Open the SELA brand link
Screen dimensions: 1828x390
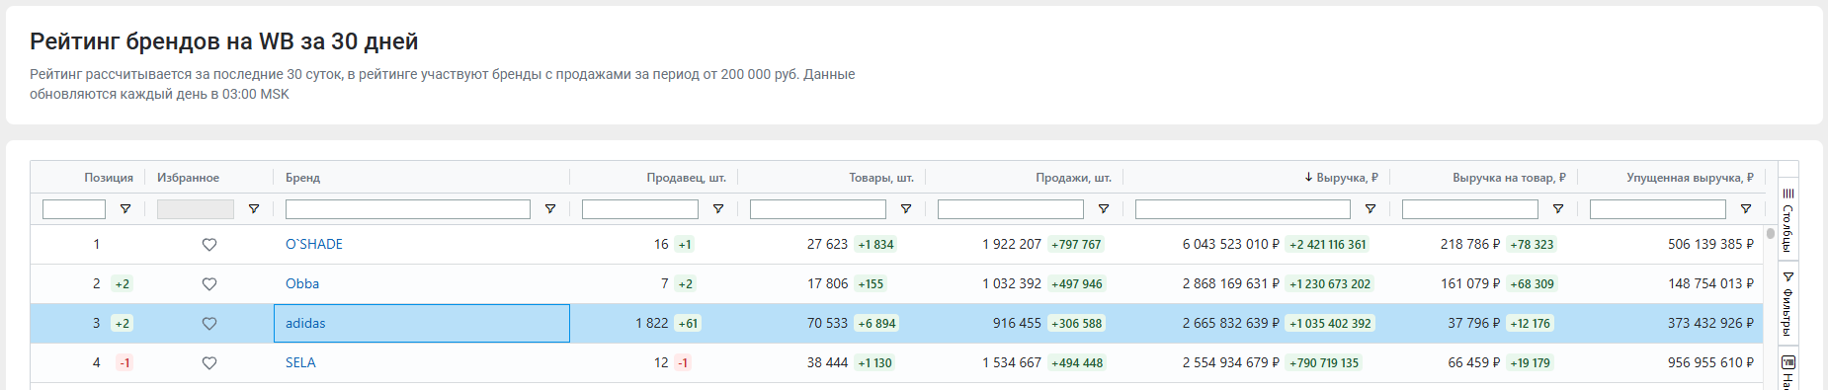click(300, 362)
